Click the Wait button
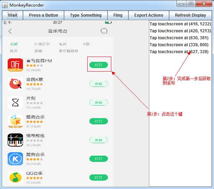This screenshot has width=214, height=189. click(x=13, y=15)
